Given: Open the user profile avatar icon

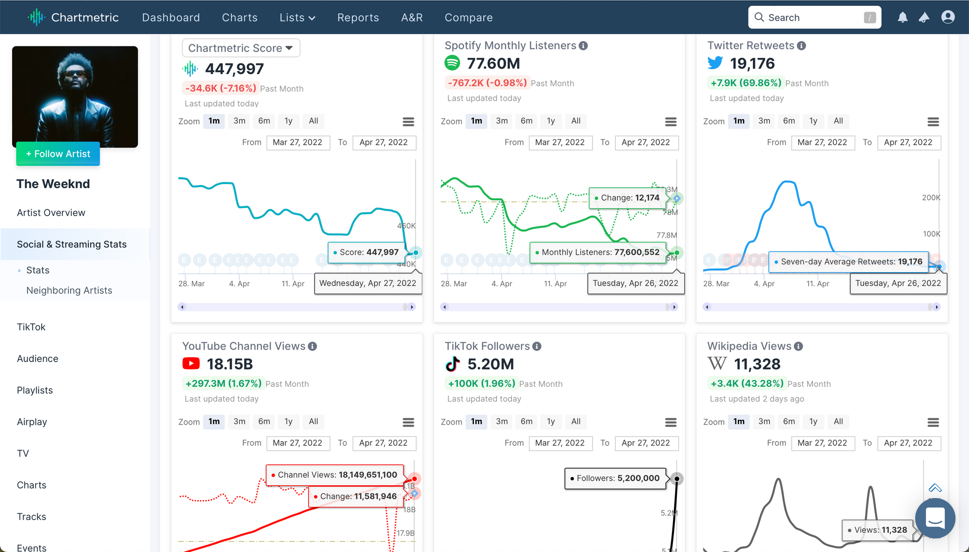Looking at the screenshot, I should tap(948, 17).
